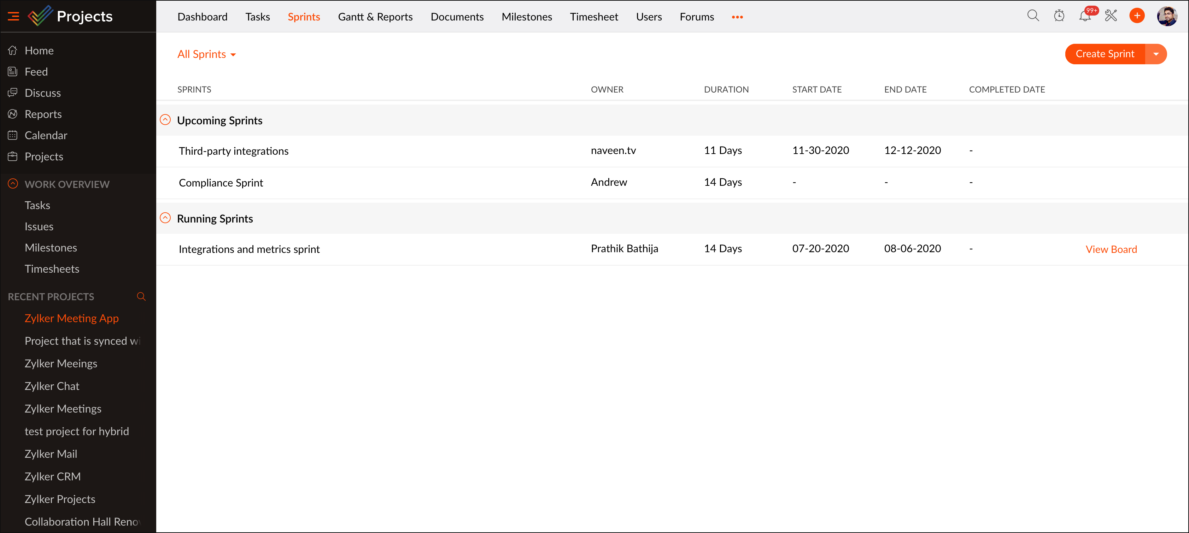Open the timer stopwatch icon

coord(1059,16)
